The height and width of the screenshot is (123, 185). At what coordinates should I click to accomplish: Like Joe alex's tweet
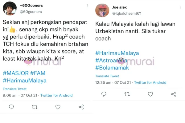point(150,94)
